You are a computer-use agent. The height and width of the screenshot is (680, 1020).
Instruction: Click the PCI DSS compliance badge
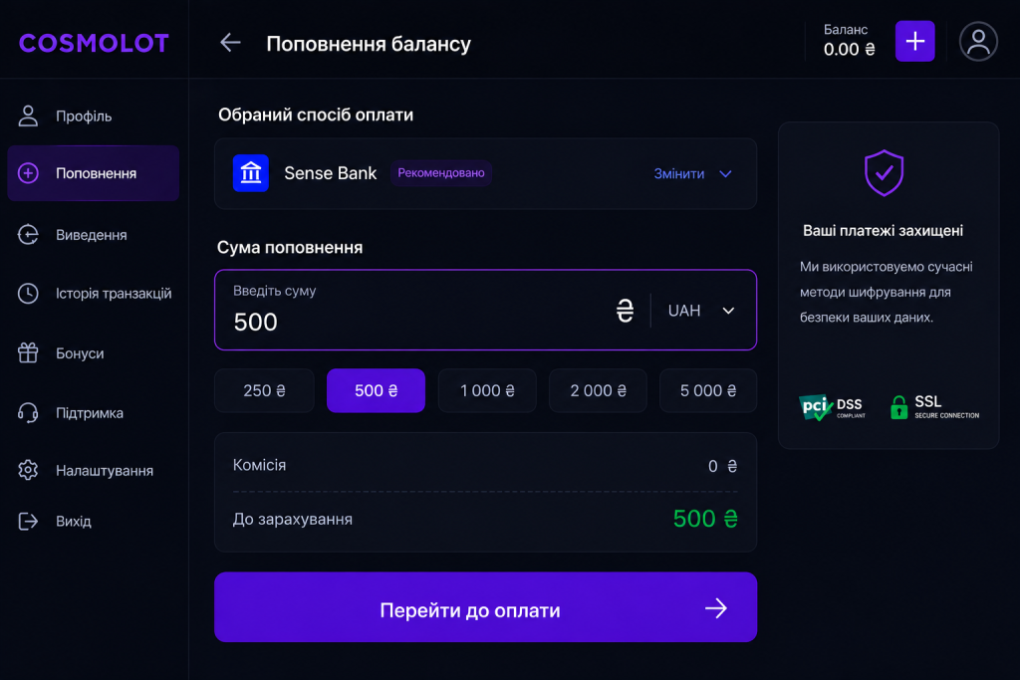[x=832, y=407]
